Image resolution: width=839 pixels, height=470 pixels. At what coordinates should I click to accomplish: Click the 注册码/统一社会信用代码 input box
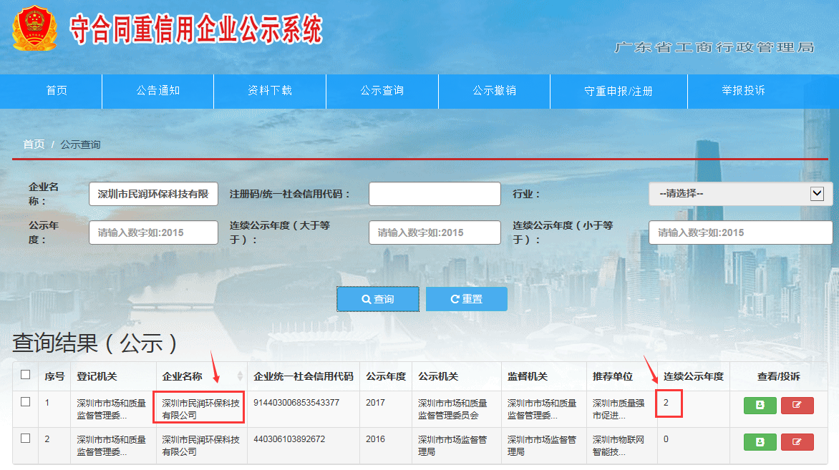point(435,194)
